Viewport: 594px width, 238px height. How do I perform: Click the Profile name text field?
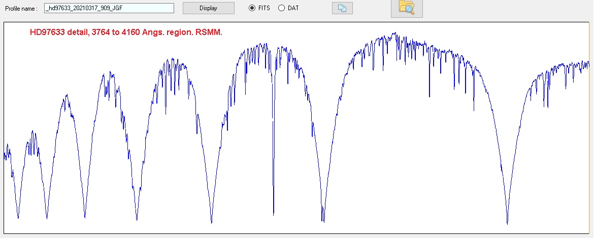[109, 8]
